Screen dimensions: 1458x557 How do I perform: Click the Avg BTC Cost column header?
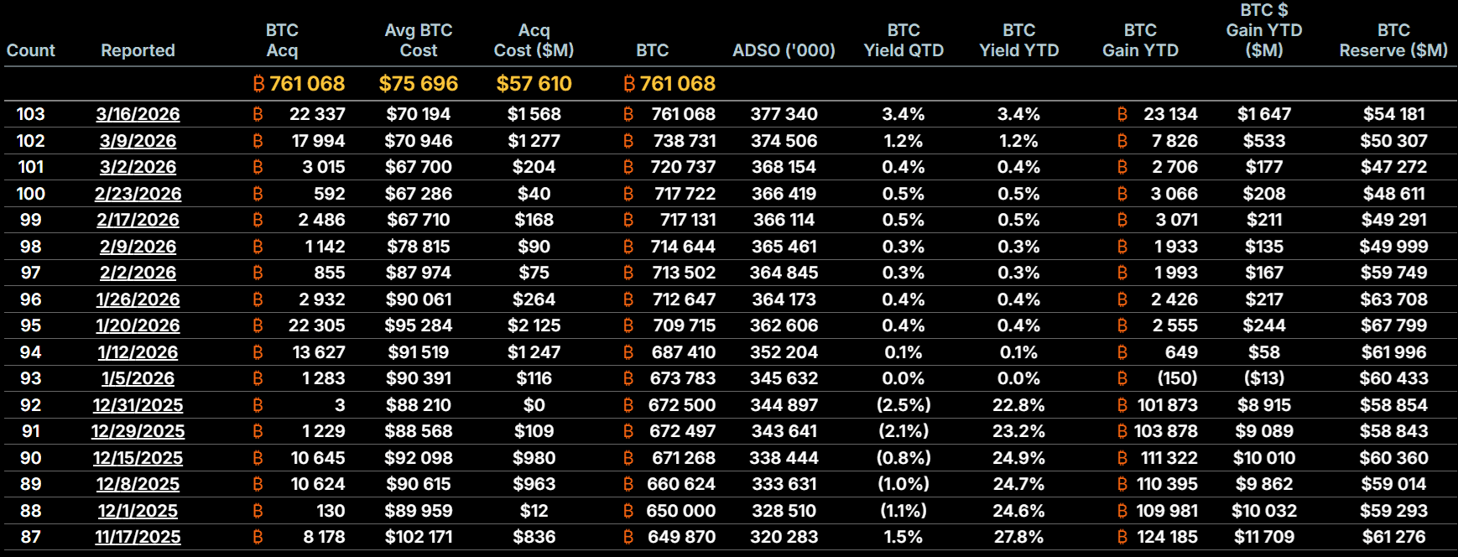pos(419,40)
